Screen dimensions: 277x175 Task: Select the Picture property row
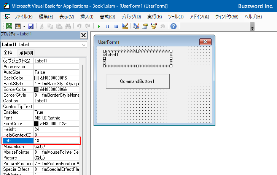click(41, 158)
